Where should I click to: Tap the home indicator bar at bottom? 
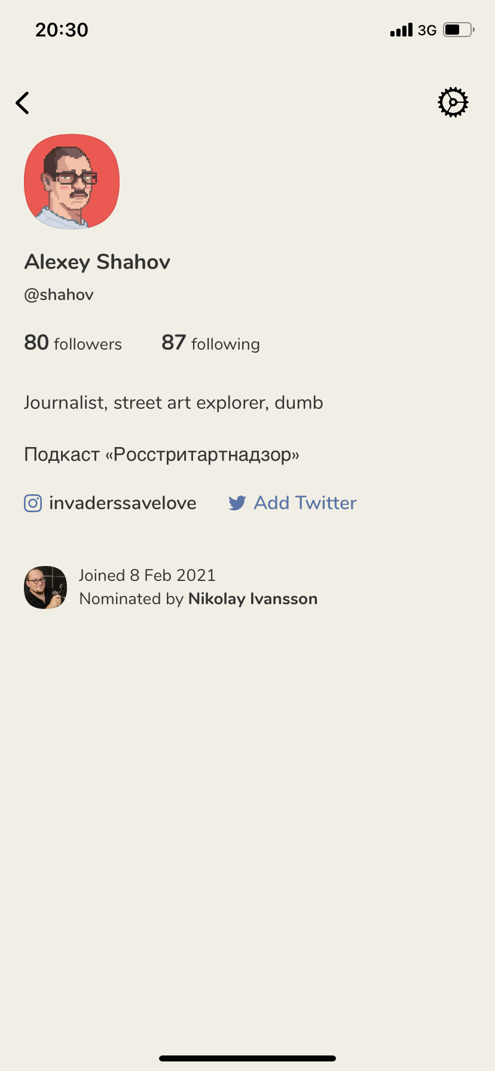point(247,1058)
